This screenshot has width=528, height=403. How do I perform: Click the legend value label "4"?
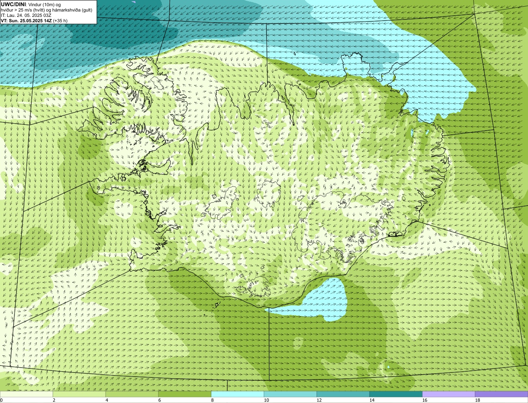pos(107,400)
